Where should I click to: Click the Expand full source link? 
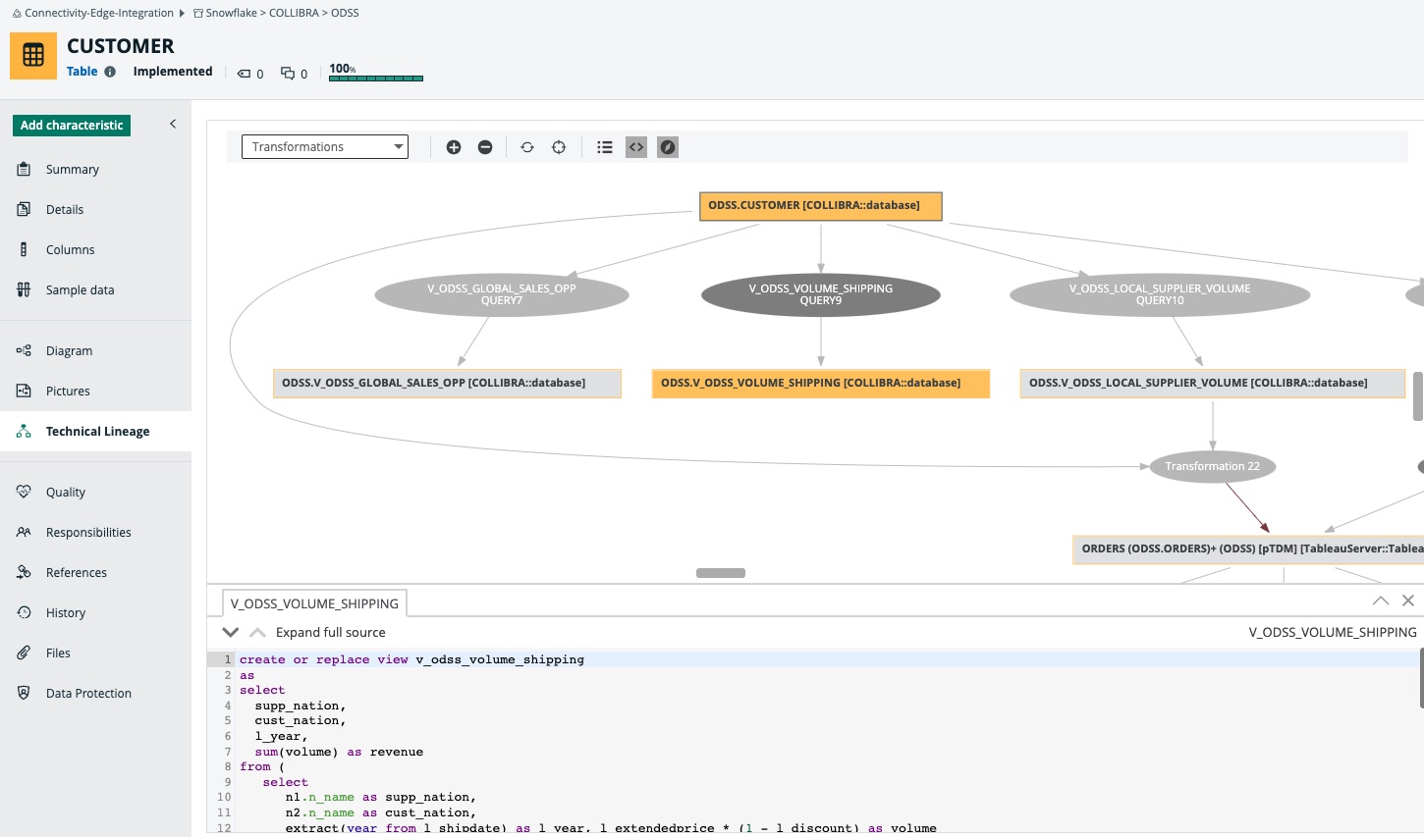pyautogui.click(x=330, y=633)
